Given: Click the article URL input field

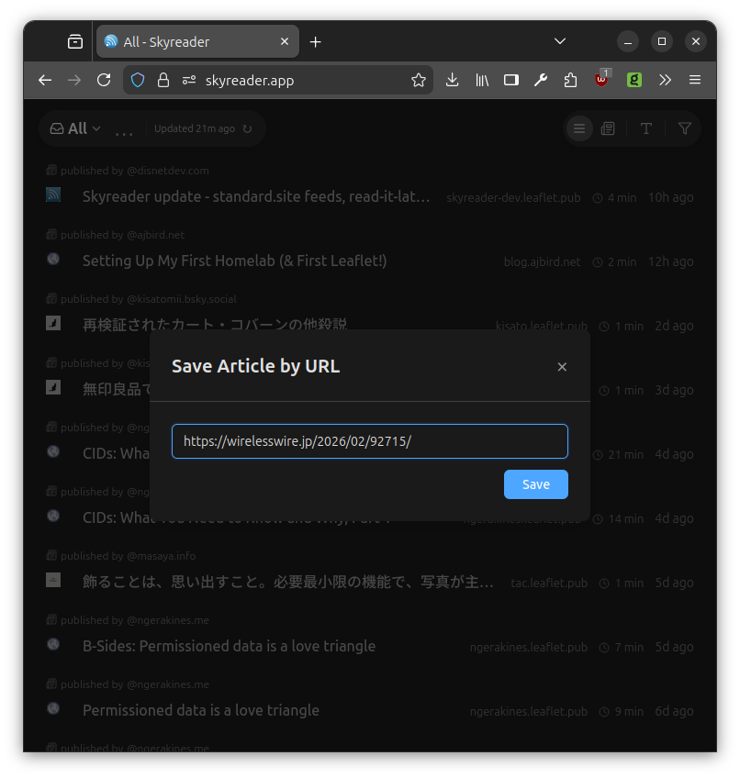Looking at the screenshot, I should coord(369,441).
